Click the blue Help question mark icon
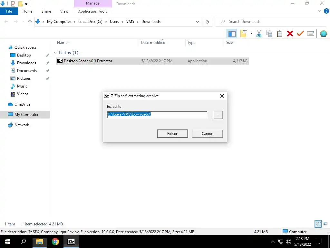 (326, 11)
